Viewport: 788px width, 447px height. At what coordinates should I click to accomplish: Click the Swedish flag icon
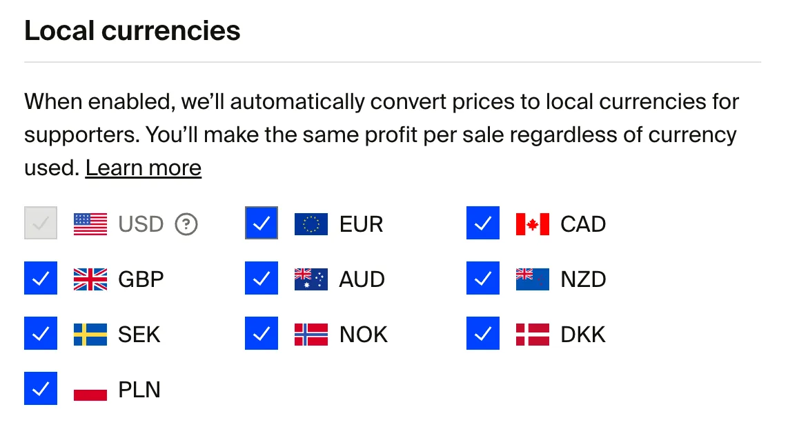coord(90,335)
